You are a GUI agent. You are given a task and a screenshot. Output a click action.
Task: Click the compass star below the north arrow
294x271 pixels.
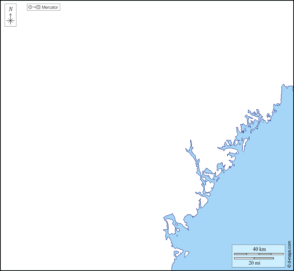[10, 21]
